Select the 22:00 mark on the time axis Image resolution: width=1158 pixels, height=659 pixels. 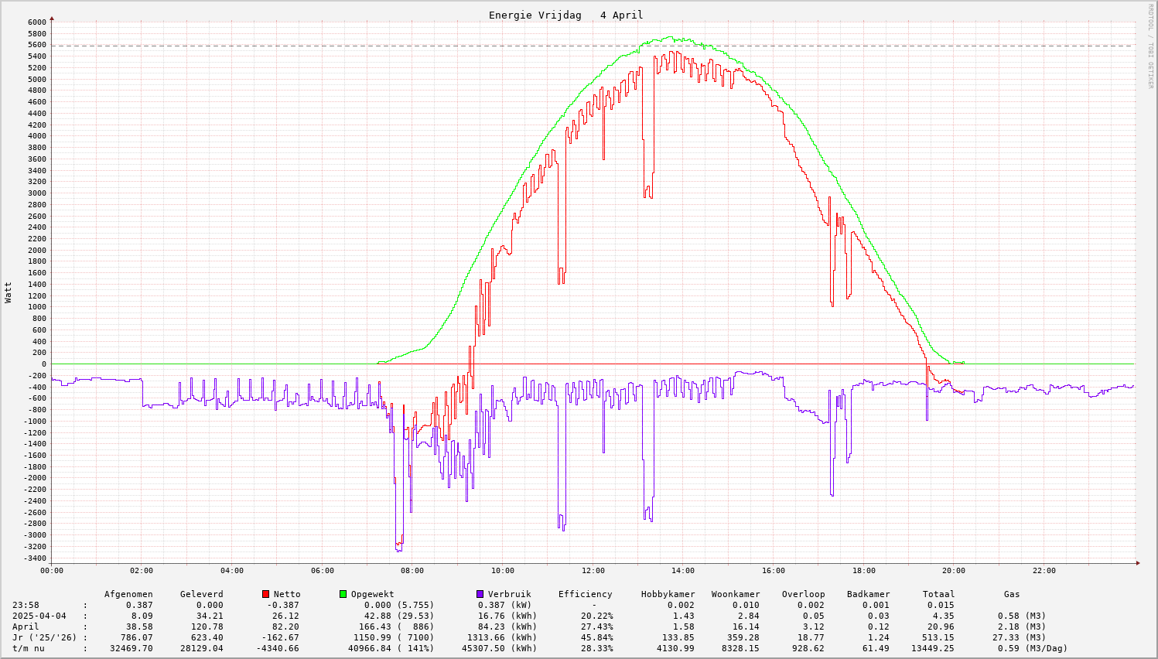point(1044,571)
